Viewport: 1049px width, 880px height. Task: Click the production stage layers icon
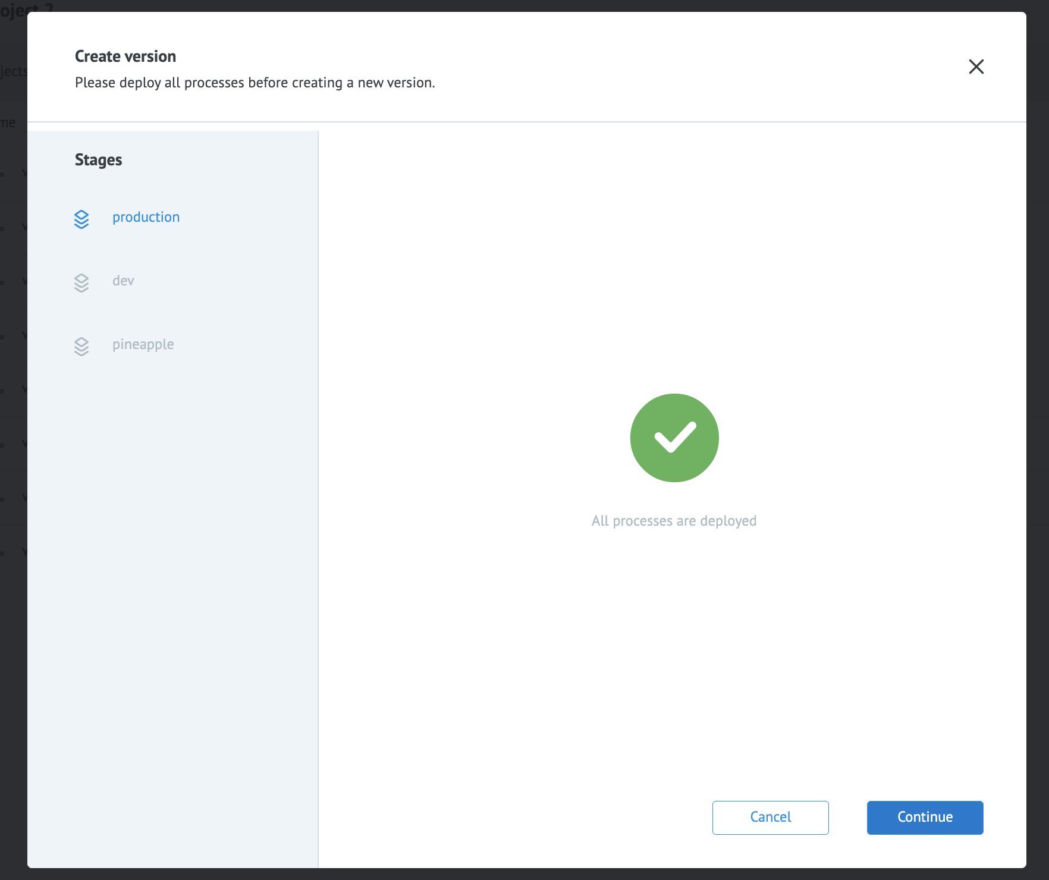tap(81, 219)
